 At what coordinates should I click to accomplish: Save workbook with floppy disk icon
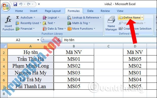[x=15, y=4]
